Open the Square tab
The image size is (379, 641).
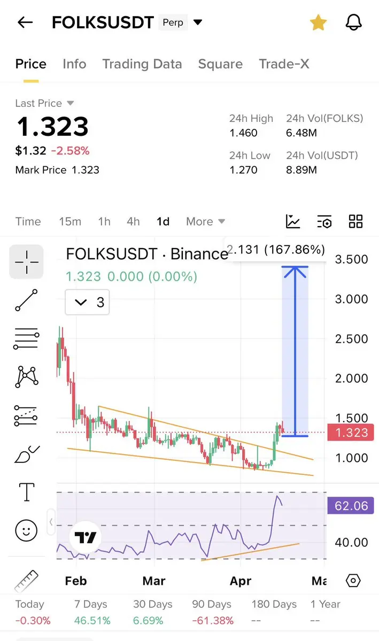pyautogui.click(x=220, y=64)
